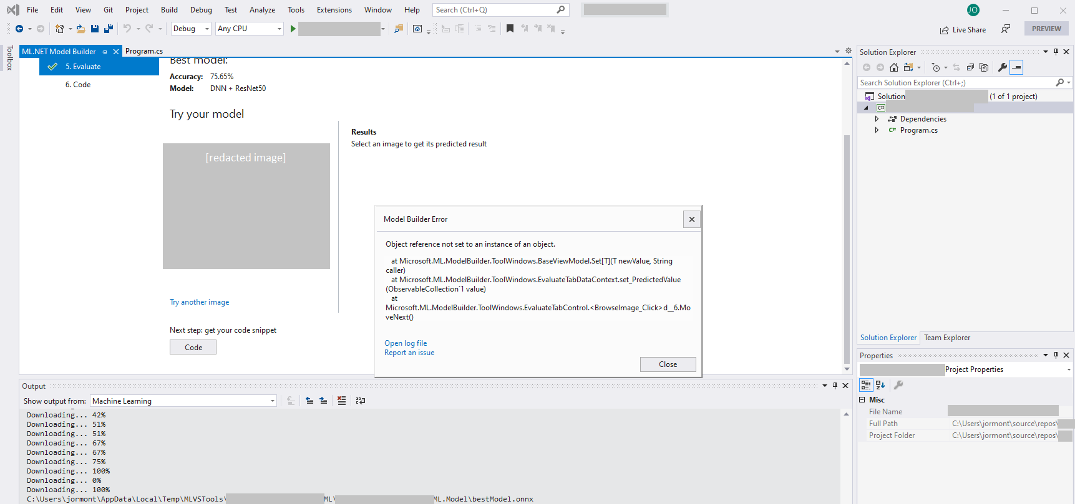Image resolution: width=1075 pixels, height=504 pixels.
Task: Click the Report an issue link
Action: [x=409, y=353]
